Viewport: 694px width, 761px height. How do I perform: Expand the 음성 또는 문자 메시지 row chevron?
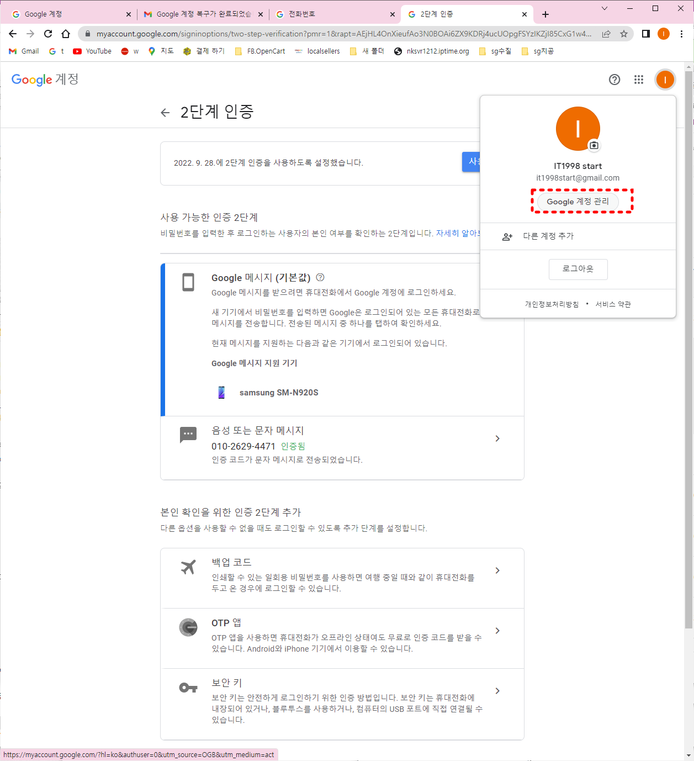497,438
